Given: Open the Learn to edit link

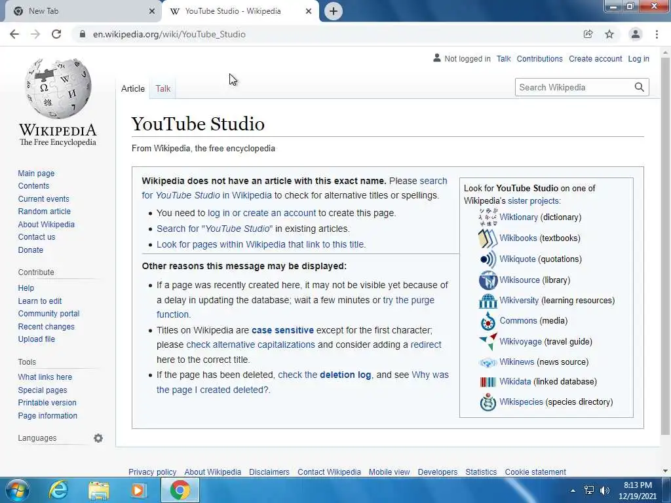Looking at the screenshot, I should click(x=40, y=301).
